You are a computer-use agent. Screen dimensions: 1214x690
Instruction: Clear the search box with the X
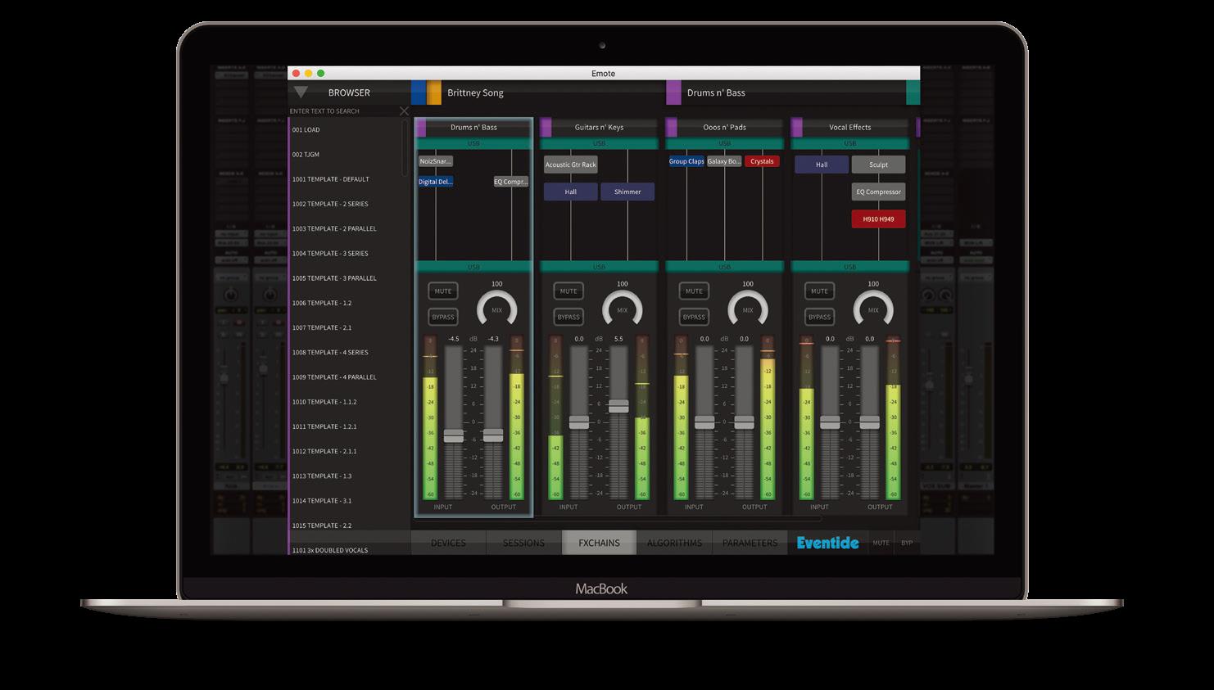click(403, 110)
